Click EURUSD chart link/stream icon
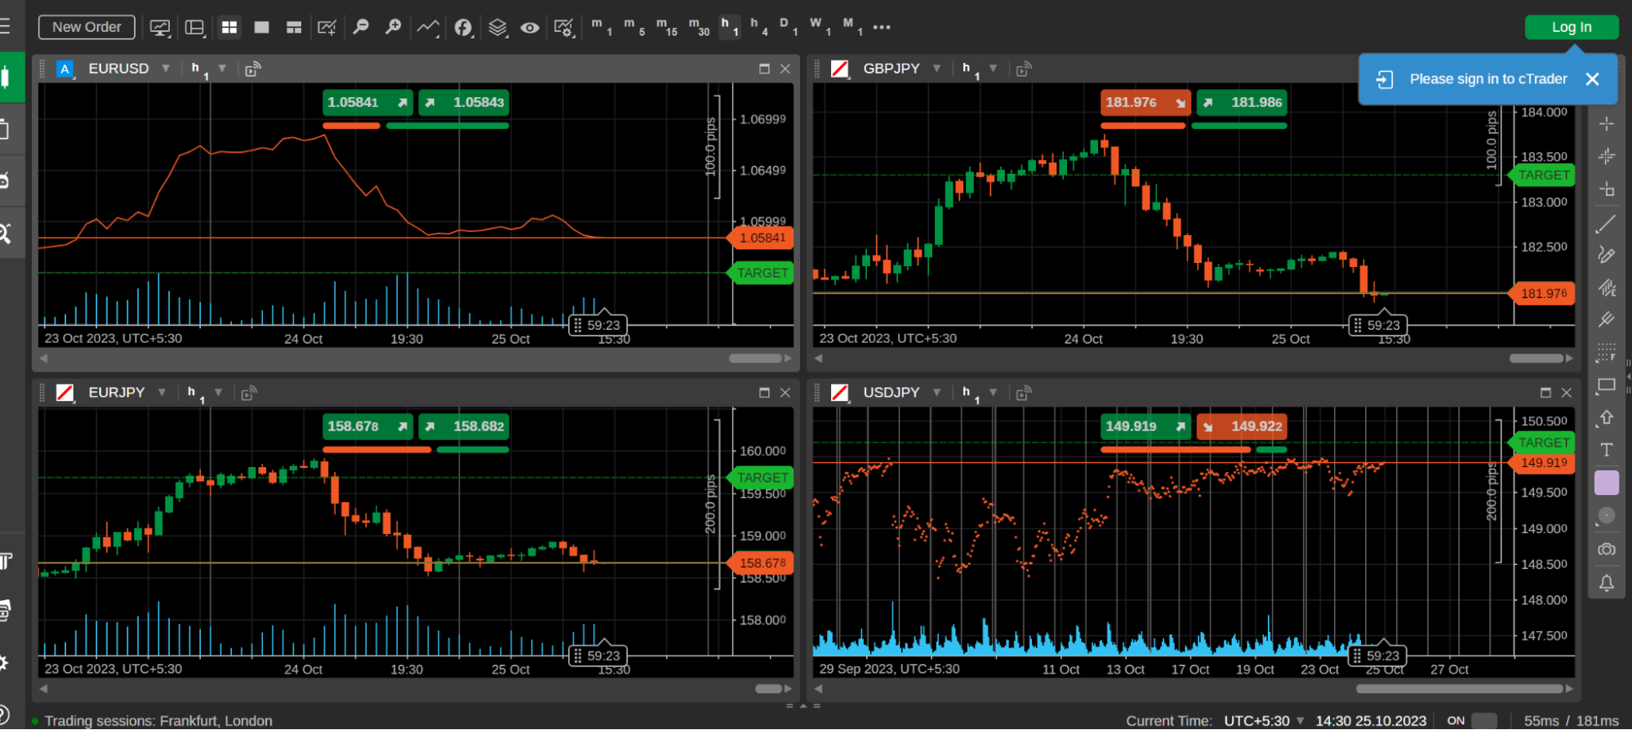The image size is (1632, 730). tap(252, 69)
